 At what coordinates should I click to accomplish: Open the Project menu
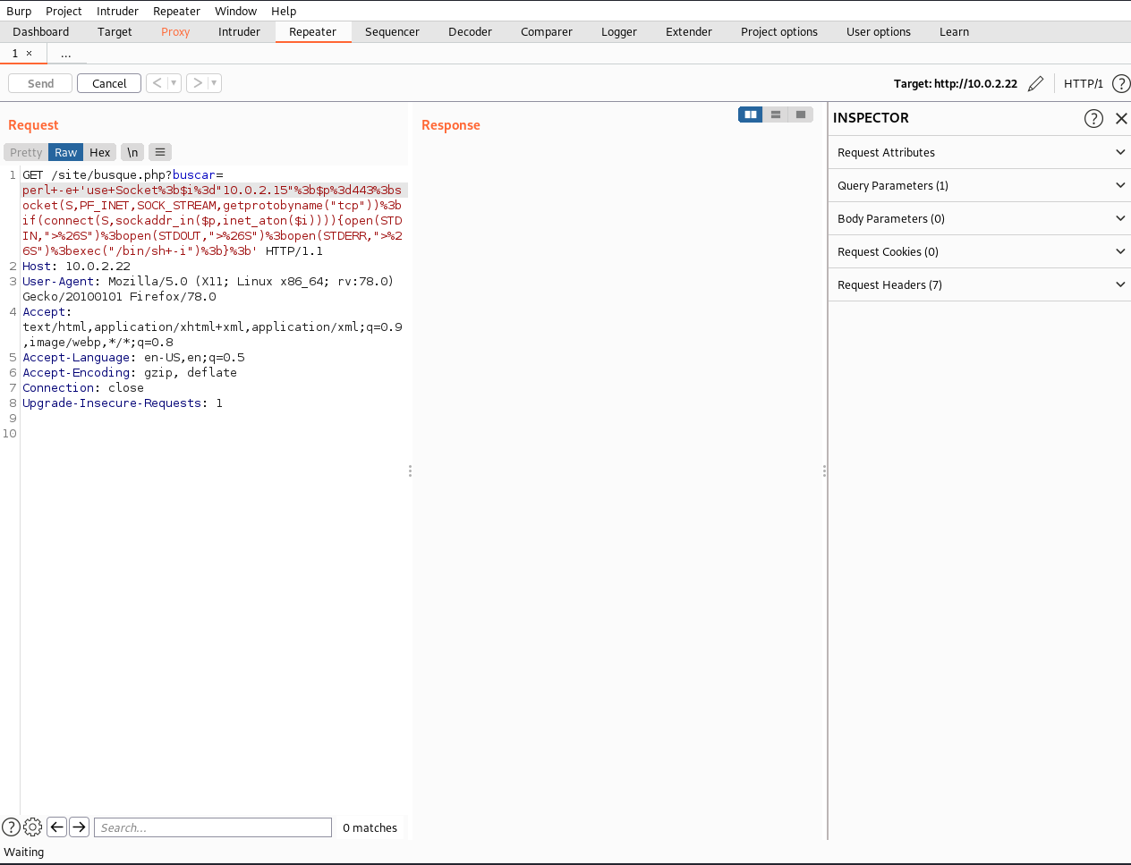coord(64,11)
